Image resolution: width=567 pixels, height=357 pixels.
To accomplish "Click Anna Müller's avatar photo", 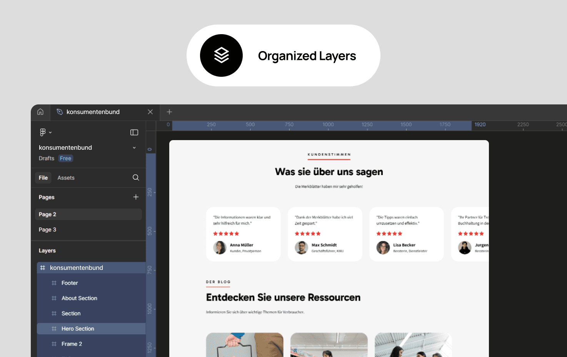I will pos(220,248).
